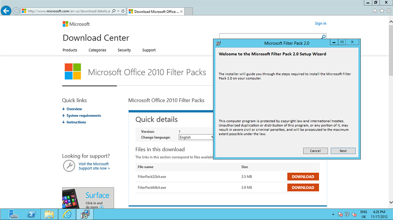
Task: Click the page scrollbar up arrow
Action: click(x=391, y=22)
